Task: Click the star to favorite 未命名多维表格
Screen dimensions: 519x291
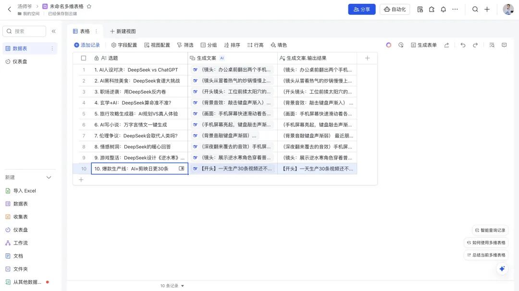Action: (x=89, y=6)
